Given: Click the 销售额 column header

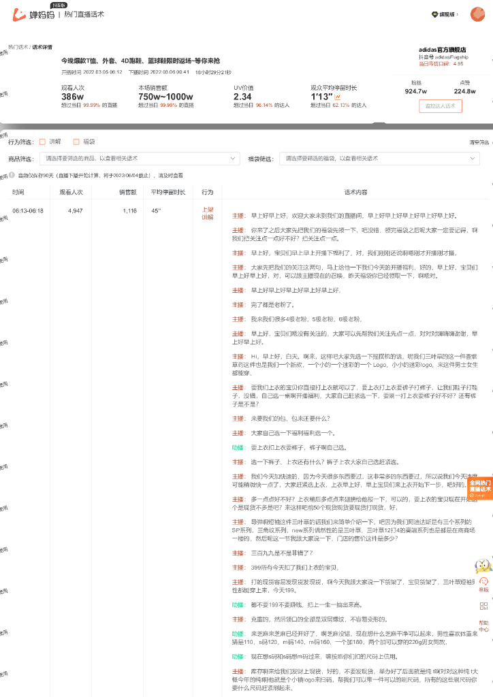Looking at the screenshot, I should [x=128, y=192].
